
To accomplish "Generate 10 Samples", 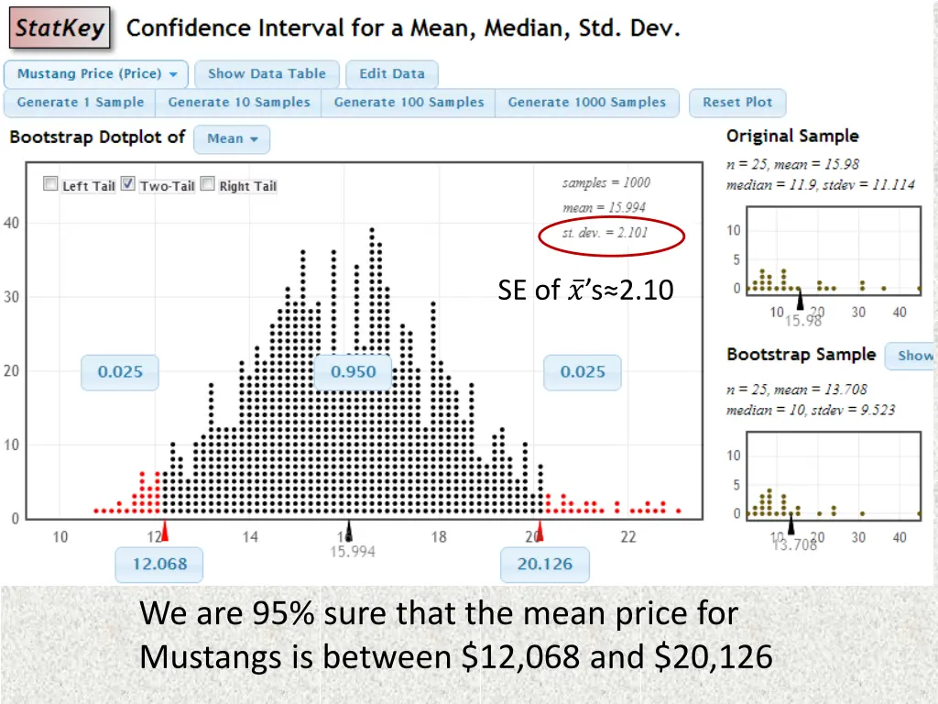I will point(239,103).
